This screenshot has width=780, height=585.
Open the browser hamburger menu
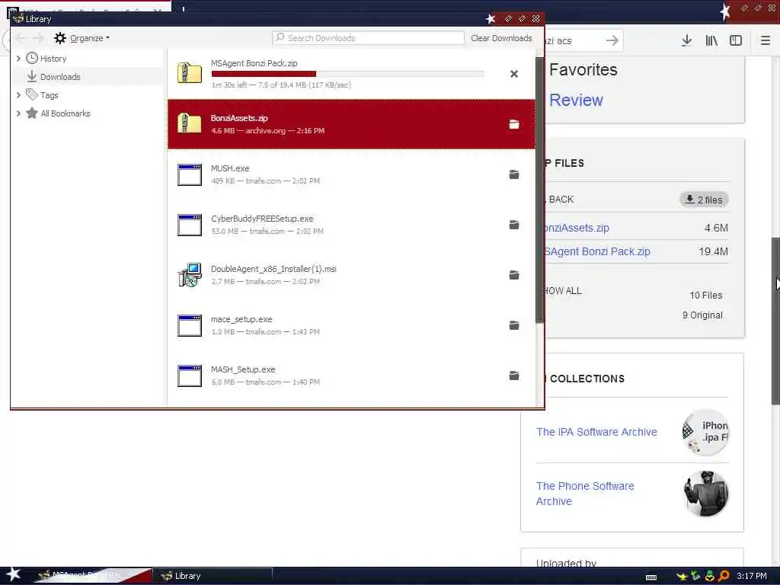coord(766,40)
